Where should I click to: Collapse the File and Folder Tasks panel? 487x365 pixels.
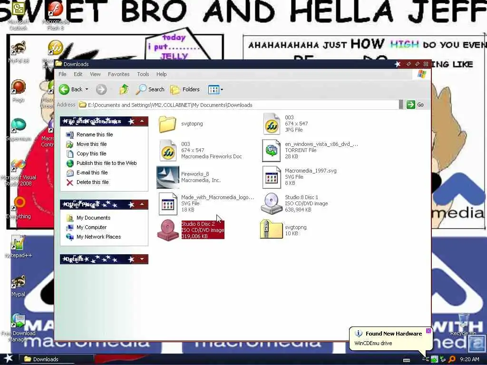(x=142, y=121)
